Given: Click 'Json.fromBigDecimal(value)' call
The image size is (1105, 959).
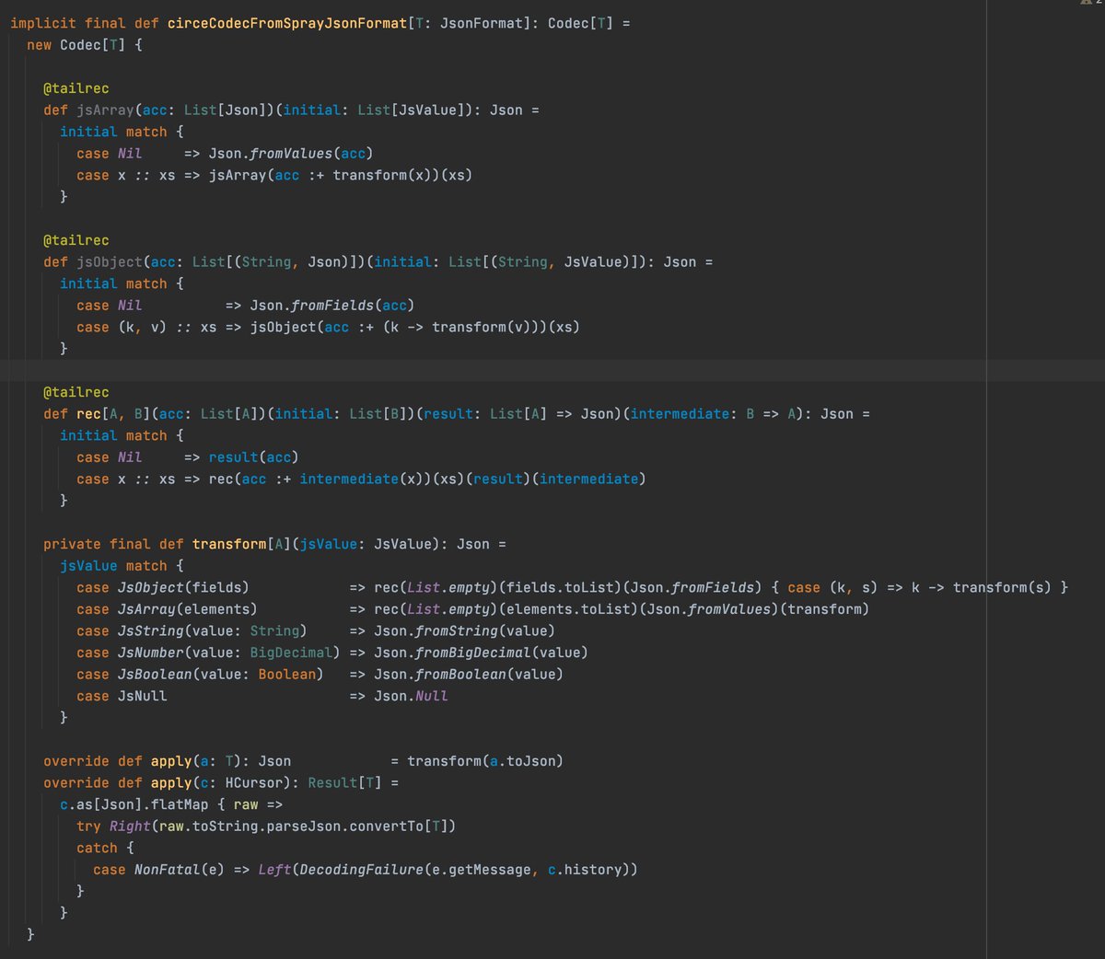Looking at the screenshot, I should coord(481,652).
